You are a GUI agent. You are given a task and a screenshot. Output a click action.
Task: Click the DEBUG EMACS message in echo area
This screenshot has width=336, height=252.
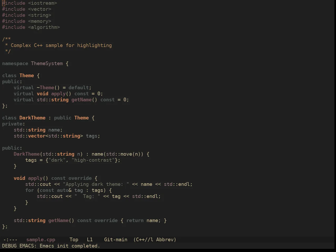click(51, 246)
